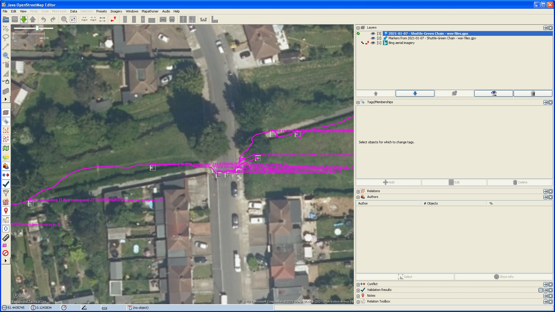The width and height of the screenshot is (555, 312).
Task: Expand the Relations panel
Action: 358,191
